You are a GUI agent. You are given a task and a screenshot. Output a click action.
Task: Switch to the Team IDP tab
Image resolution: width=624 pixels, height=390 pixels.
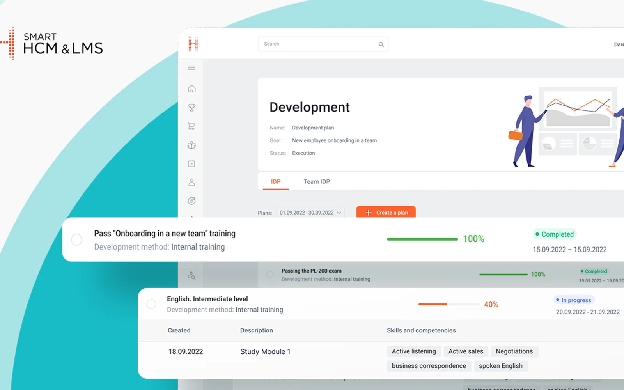317,182
